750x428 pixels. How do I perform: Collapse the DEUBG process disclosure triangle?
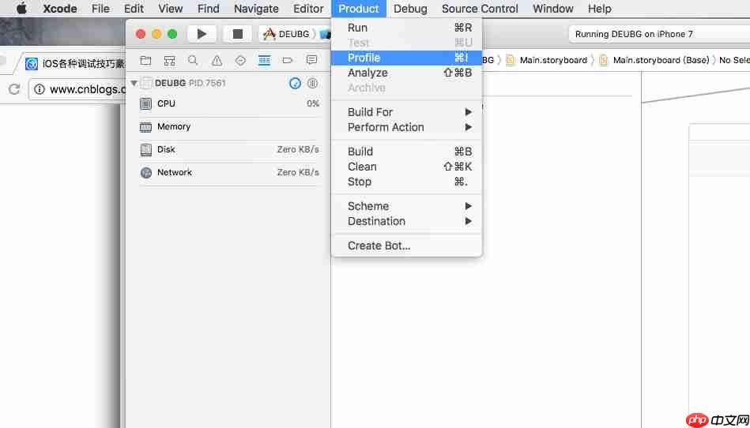click(134, 83)
